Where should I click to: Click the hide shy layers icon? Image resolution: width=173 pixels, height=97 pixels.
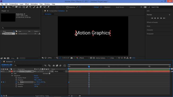pos(54,65)
